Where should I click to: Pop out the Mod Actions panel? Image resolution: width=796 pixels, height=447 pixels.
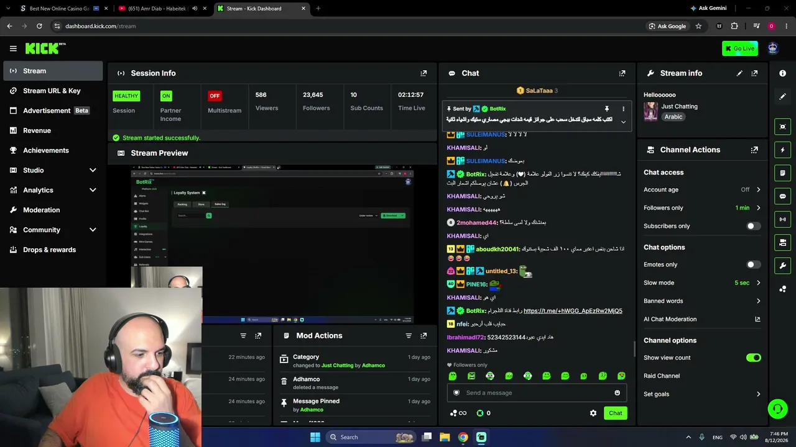pos(423,336)
